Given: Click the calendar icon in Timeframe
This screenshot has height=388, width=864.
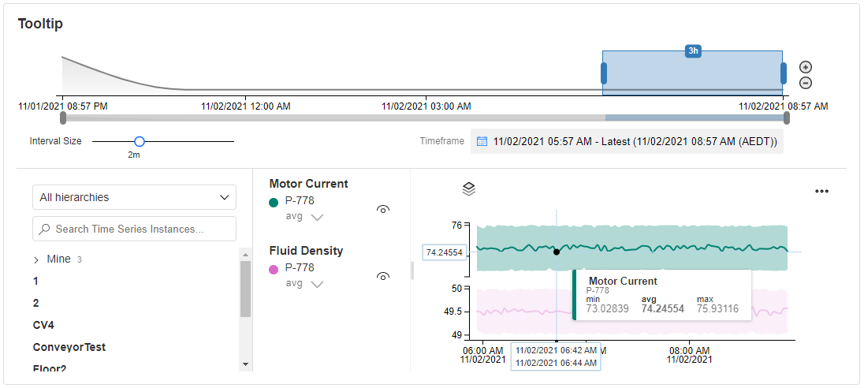Looking at the screenshot, I should [482, 141].
